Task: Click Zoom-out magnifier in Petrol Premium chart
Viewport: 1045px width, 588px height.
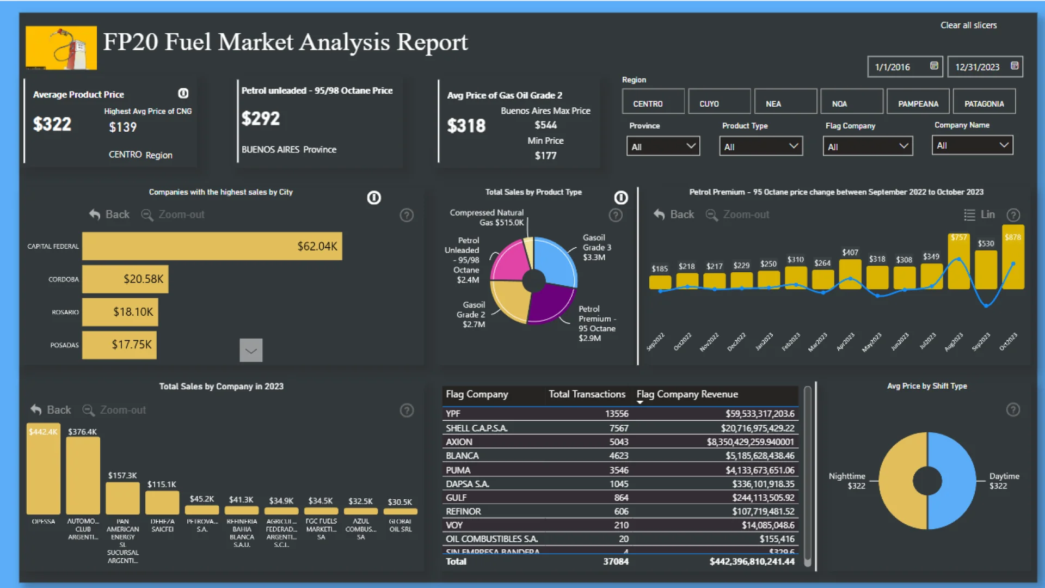Action: click(711, 215)
